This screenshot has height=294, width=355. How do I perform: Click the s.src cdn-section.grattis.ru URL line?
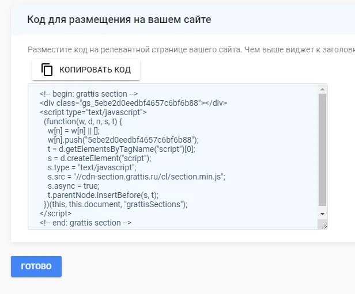pyautogui.click(x=137, y=177)
